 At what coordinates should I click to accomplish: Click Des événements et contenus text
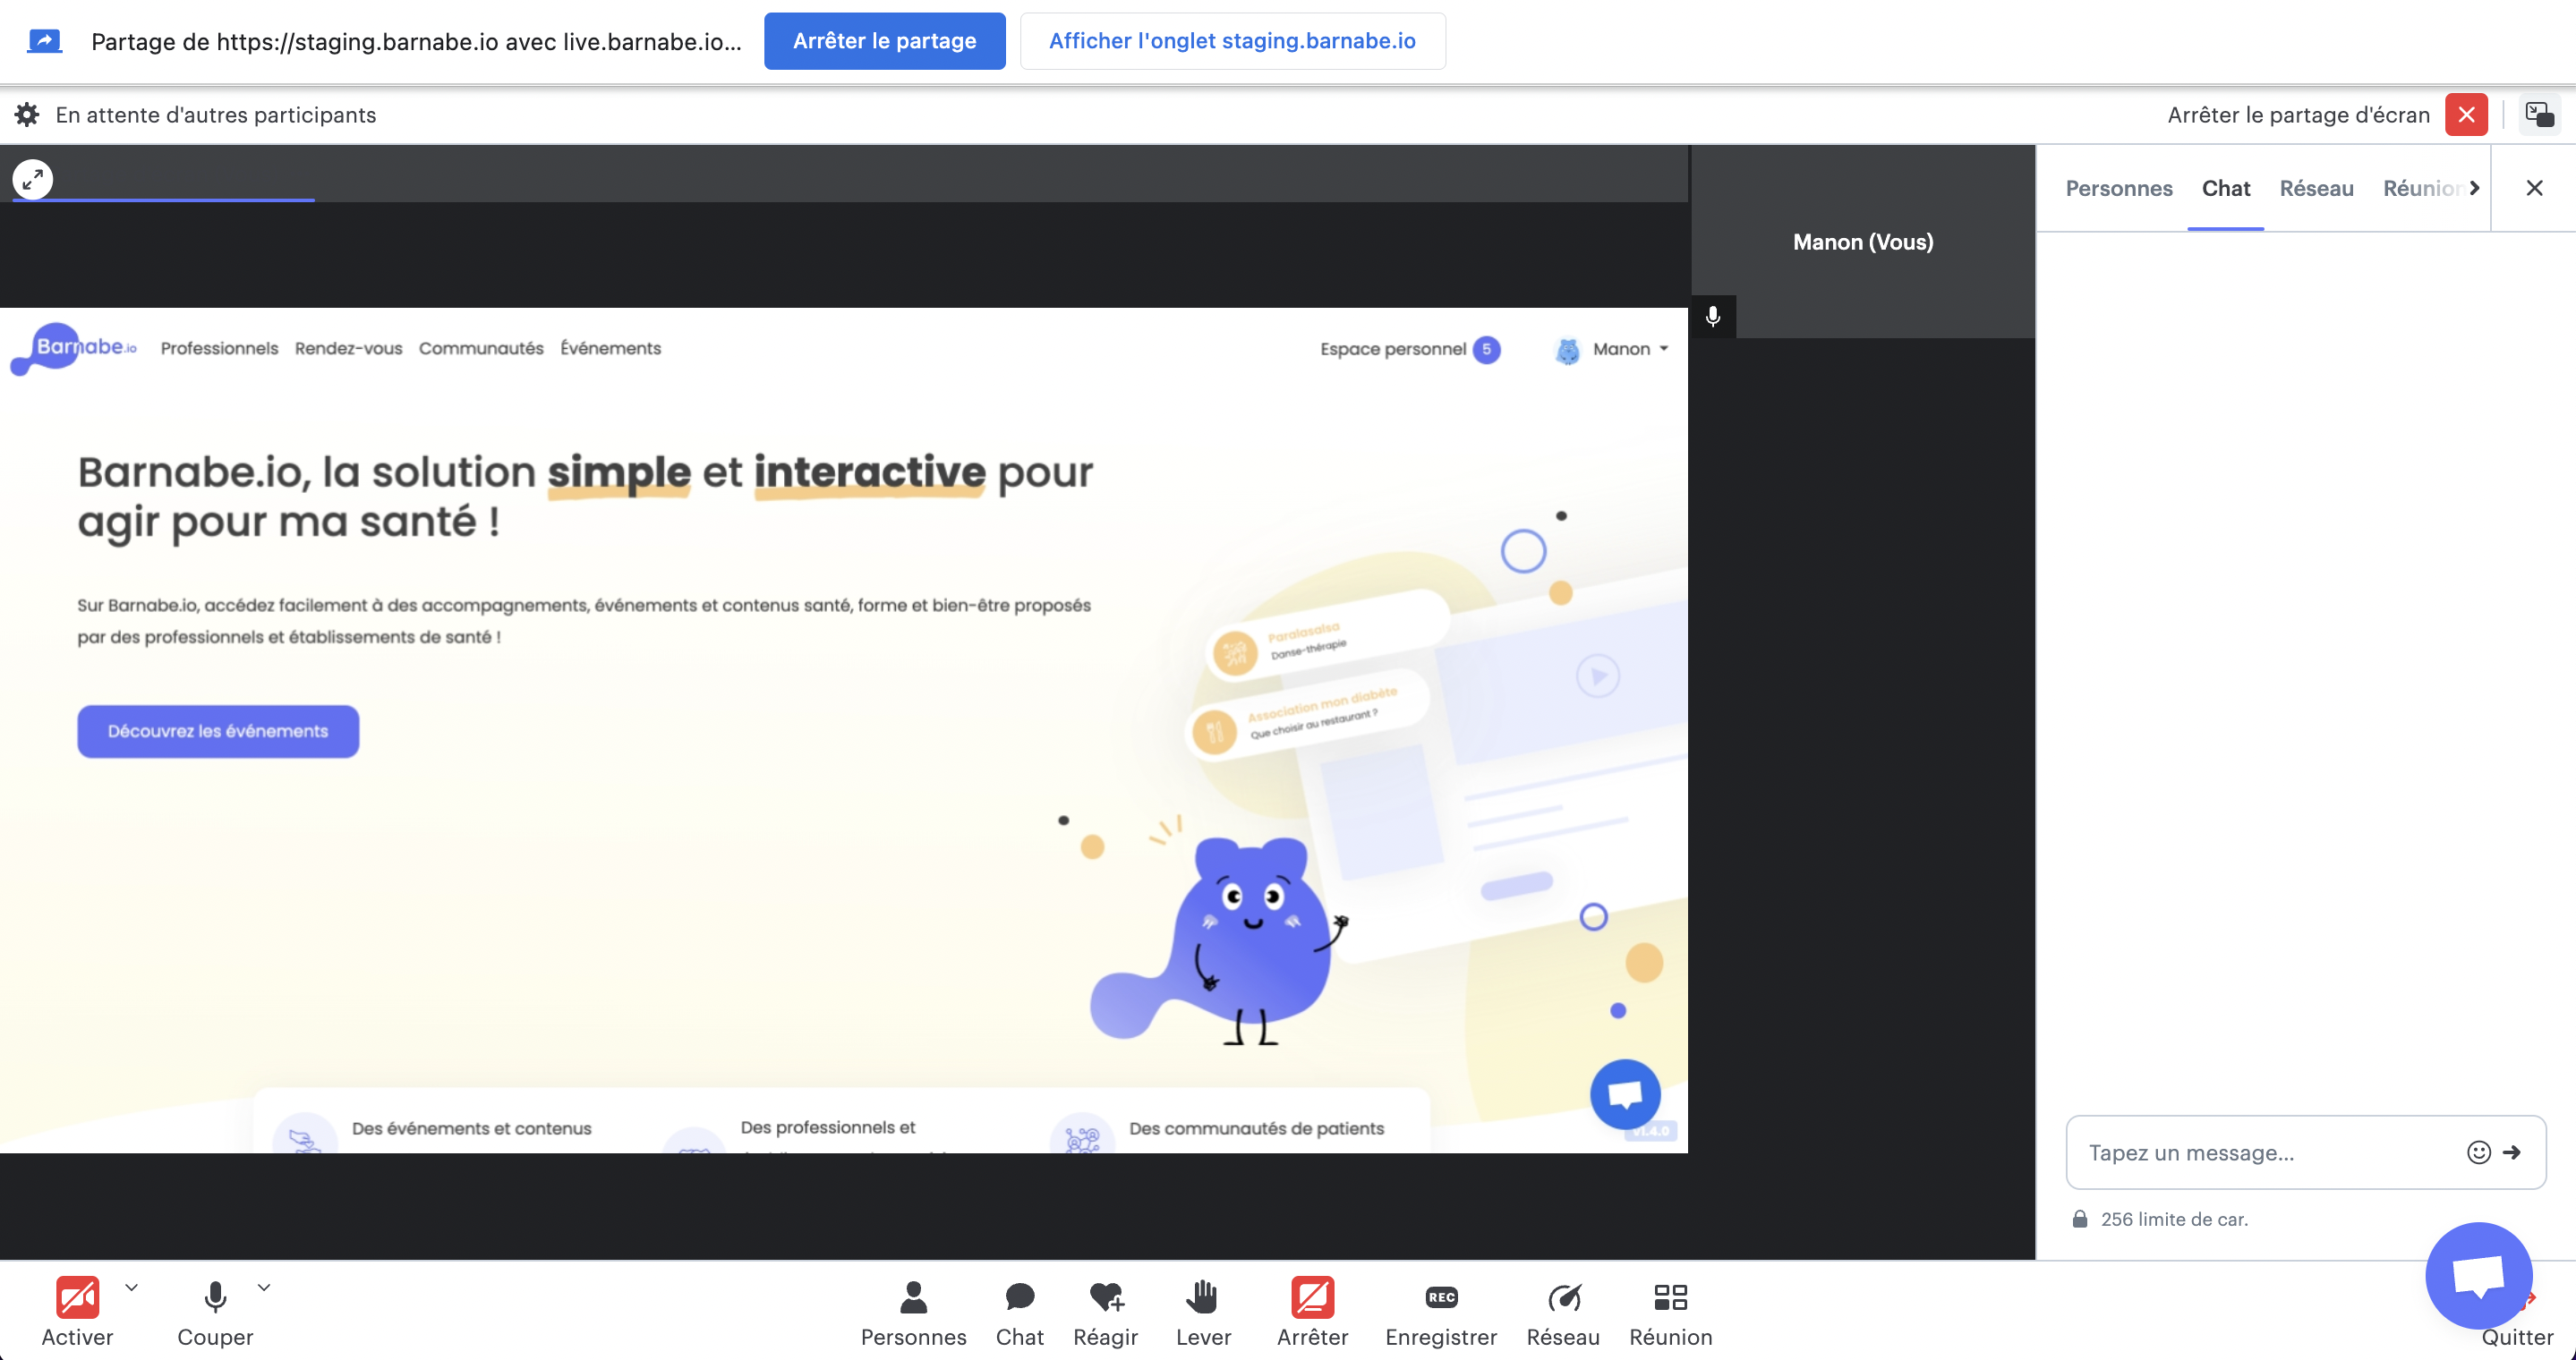471,1128
